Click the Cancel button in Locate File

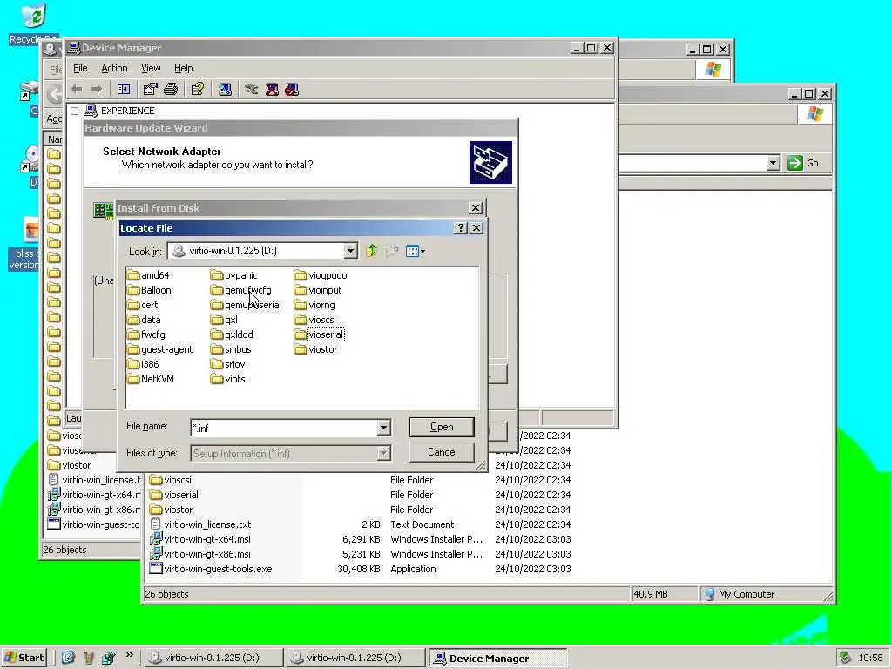pyautogui.click(x=442, y=452)
